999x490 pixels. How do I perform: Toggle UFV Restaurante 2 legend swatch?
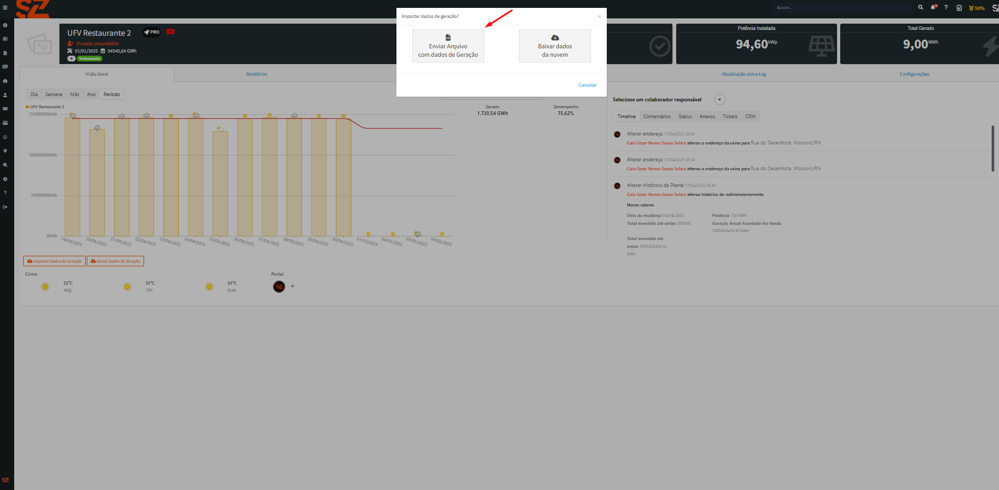click(27, 107)
